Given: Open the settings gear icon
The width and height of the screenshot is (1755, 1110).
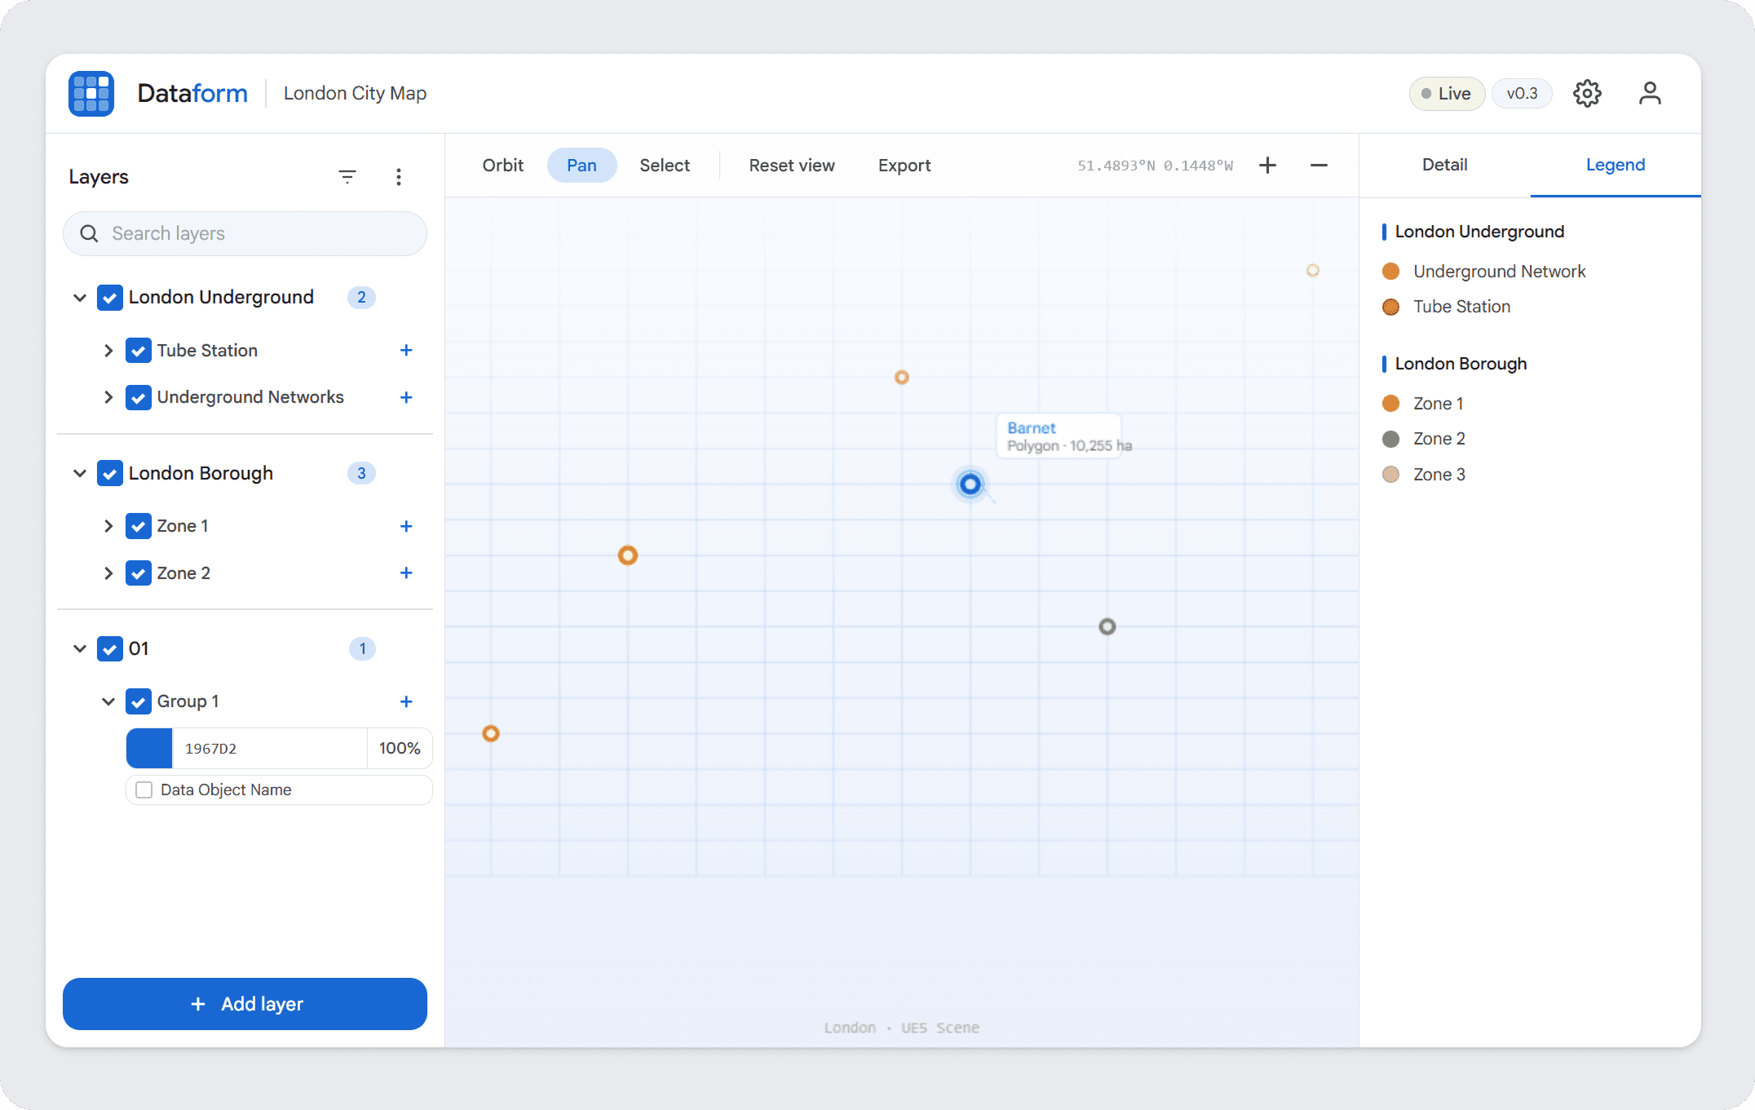Looking at the screenshot, I should (1587, 94).
